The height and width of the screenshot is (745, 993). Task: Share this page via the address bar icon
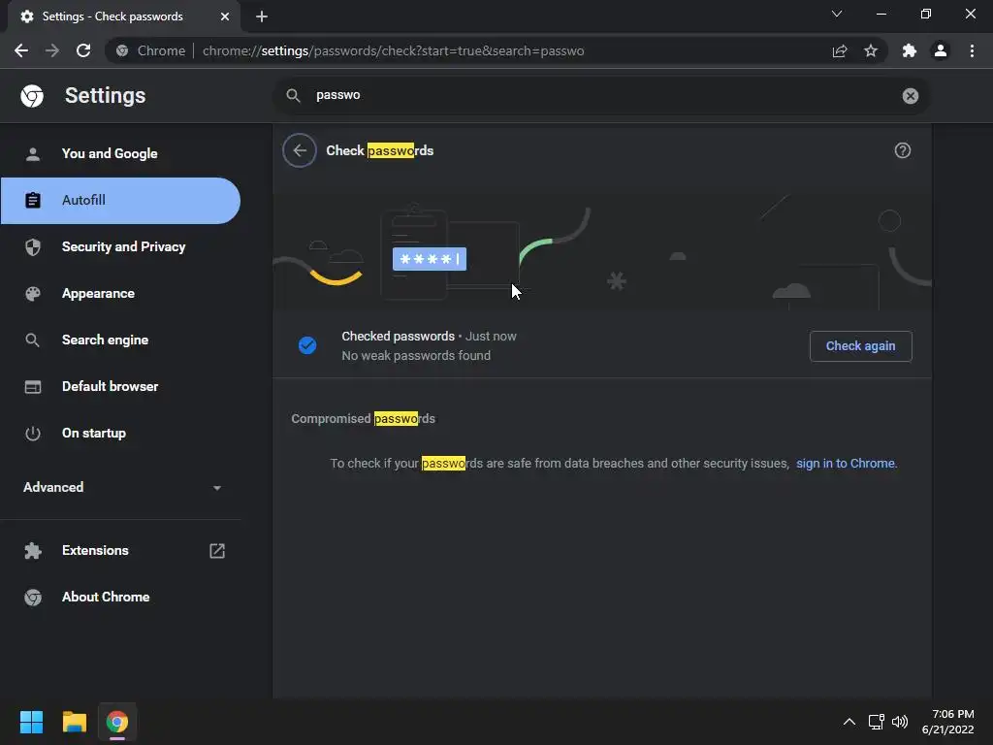pyautogui.click(x=840, y=50)
